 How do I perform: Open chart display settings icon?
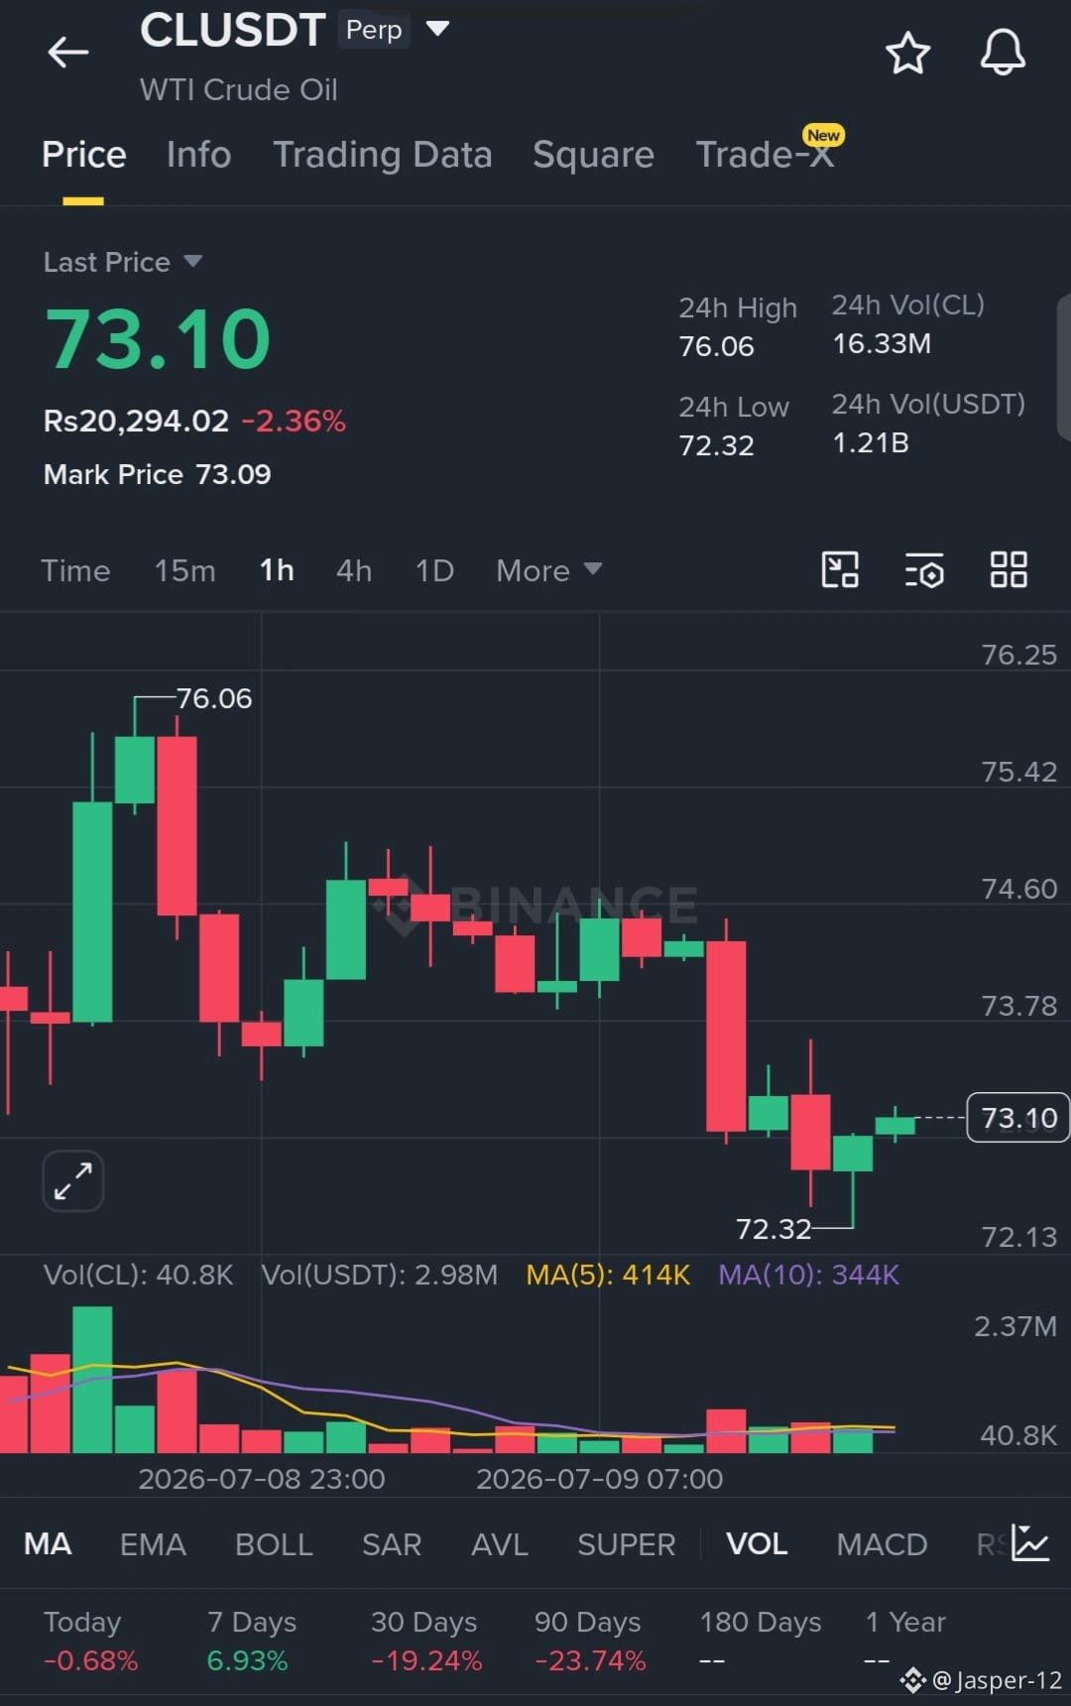(924, 570)
